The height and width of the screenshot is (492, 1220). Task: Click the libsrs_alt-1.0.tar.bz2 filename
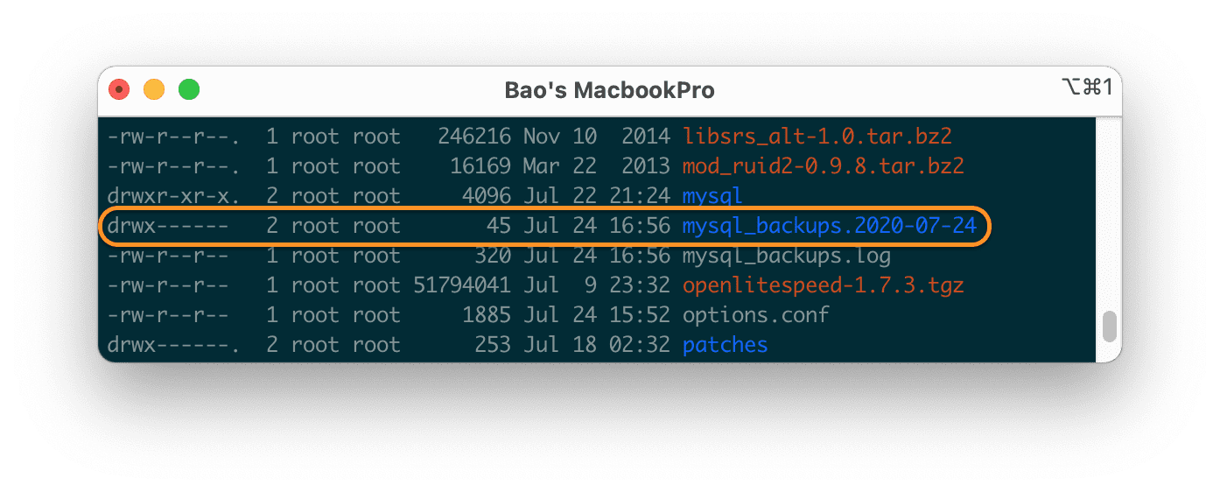tap(817, 137)
